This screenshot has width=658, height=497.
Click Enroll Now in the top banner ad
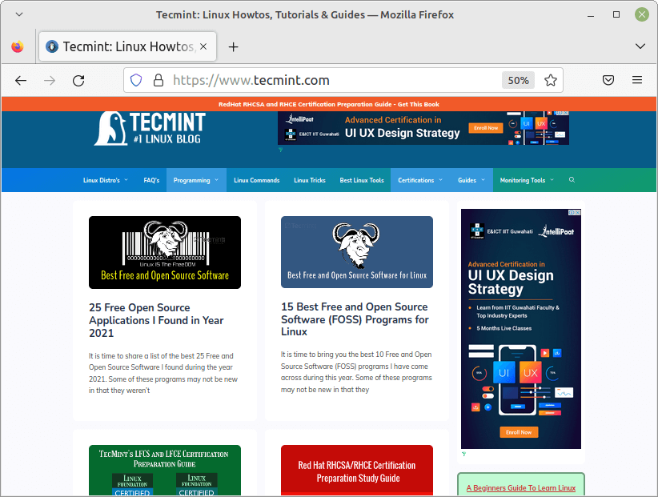pyautogui.click(x=486, y=128)
